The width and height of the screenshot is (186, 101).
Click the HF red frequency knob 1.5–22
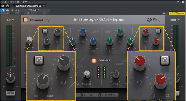pos(156,41)
